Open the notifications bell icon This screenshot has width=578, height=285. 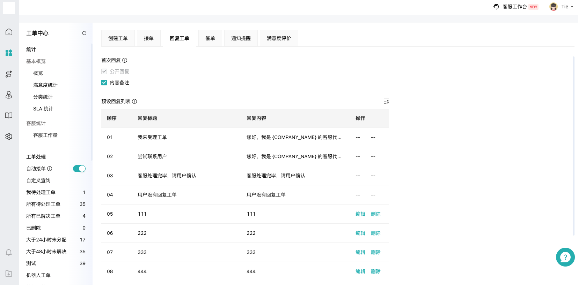coord(9,253)
